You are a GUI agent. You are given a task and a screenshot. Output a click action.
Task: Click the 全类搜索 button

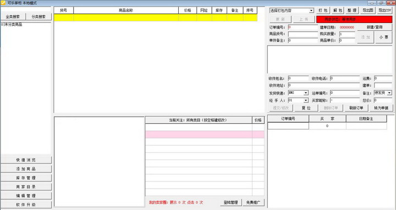(x=13, y=16)
